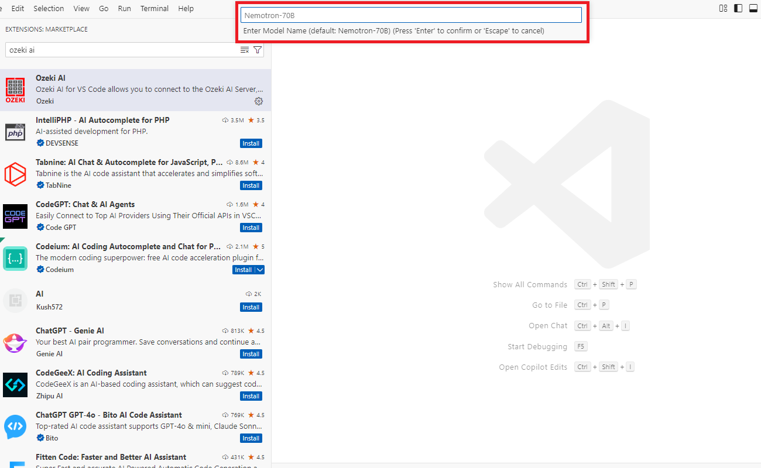The height and width of the screenshot is (468, 761).
Task: Open CodeGPT: Chat & AI Agents title
Action: (85, 204)
